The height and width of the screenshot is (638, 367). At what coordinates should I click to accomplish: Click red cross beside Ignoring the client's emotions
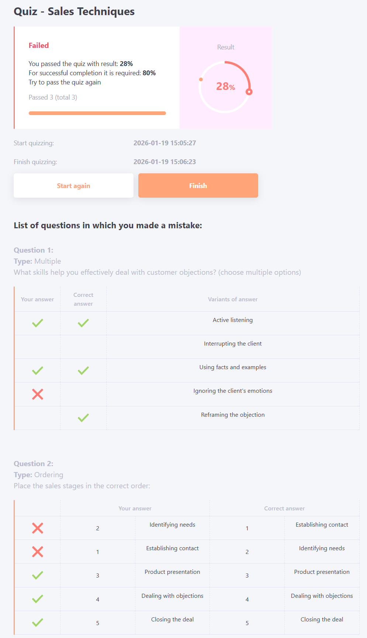click(x=37, y=394)
